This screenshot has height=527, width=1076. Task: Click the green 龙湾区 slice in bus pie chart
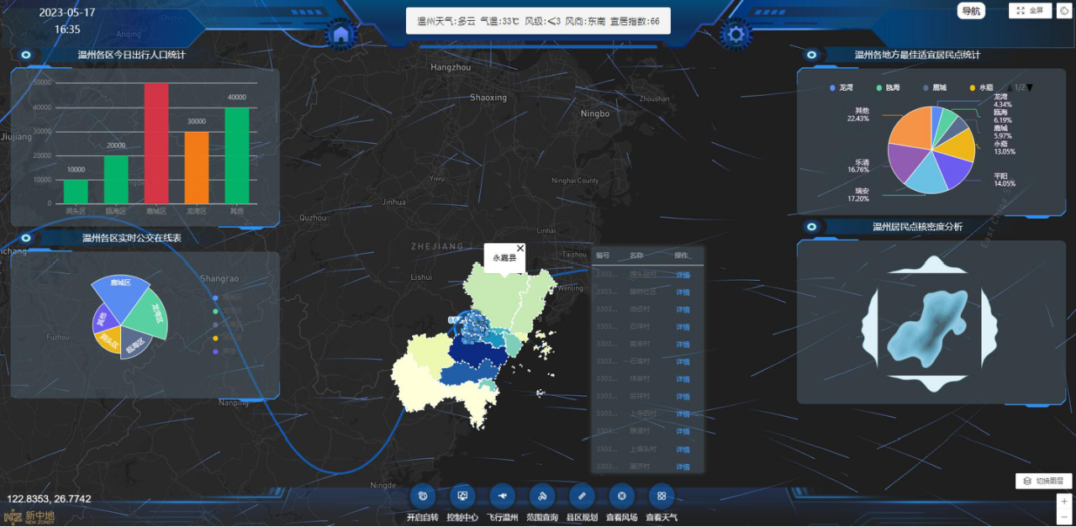[148, 315]
